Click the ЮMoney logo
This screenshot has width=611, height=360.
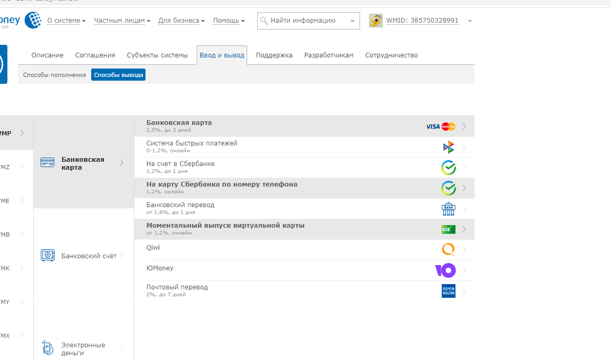click(x=445, y=270)
